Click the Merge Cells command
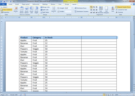The height and width of the screenshot is (96, 135). coord(45,7)
